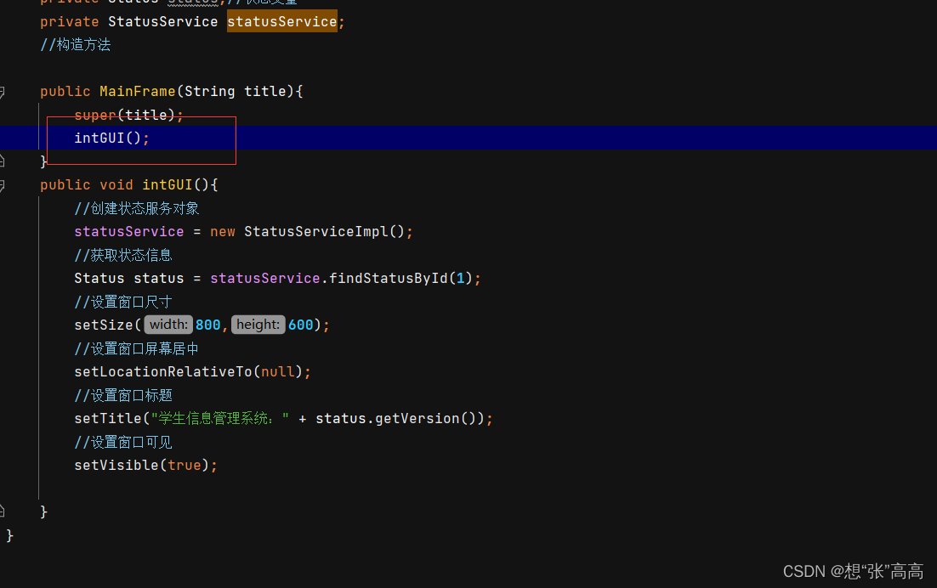937x588 pixels.
Task: Click the value 800
Action: [208, 325]
